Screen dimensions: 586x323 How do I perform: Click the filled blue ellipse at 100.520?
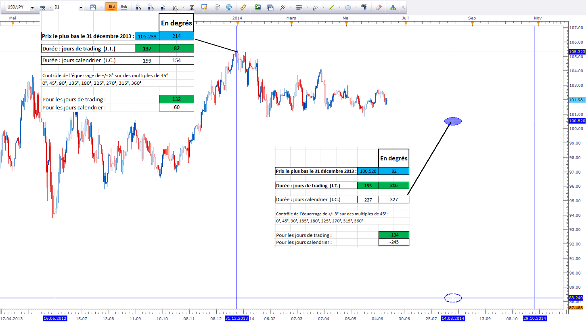pyautogui.click(x=453, y=121)
